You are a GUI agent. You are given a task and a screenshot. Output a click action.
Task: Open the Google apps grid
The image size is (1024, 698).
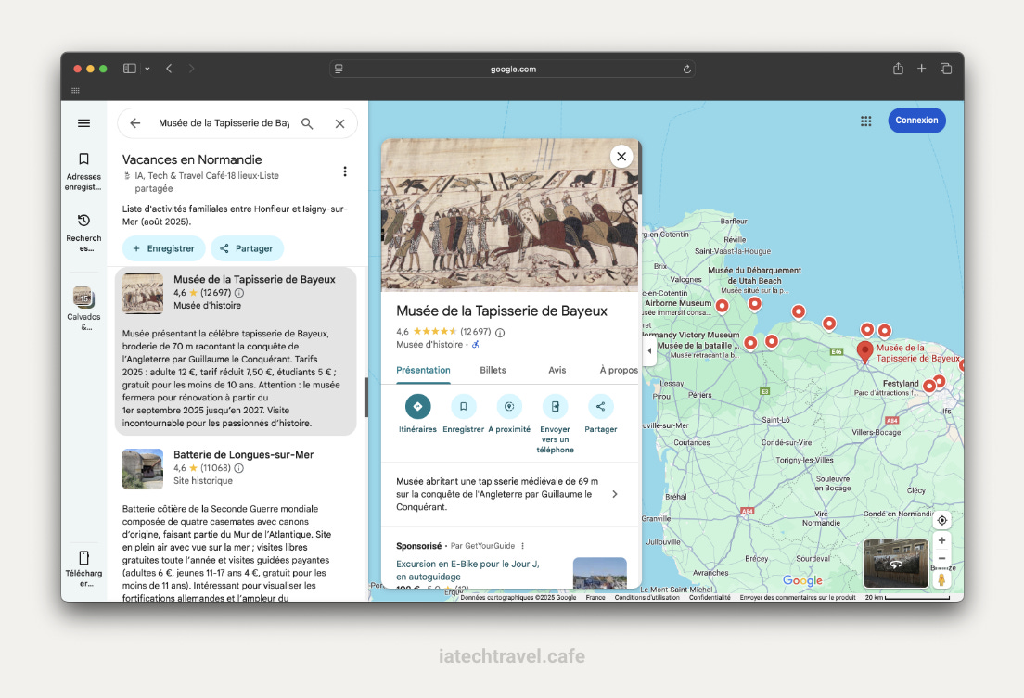pyautogui.click(x=866, y=121)
